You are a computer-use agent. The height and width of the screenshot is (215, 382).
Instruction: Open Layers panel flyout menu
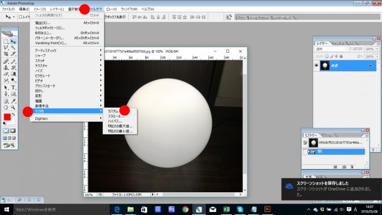pyautogui.click(x=378, y=44)
